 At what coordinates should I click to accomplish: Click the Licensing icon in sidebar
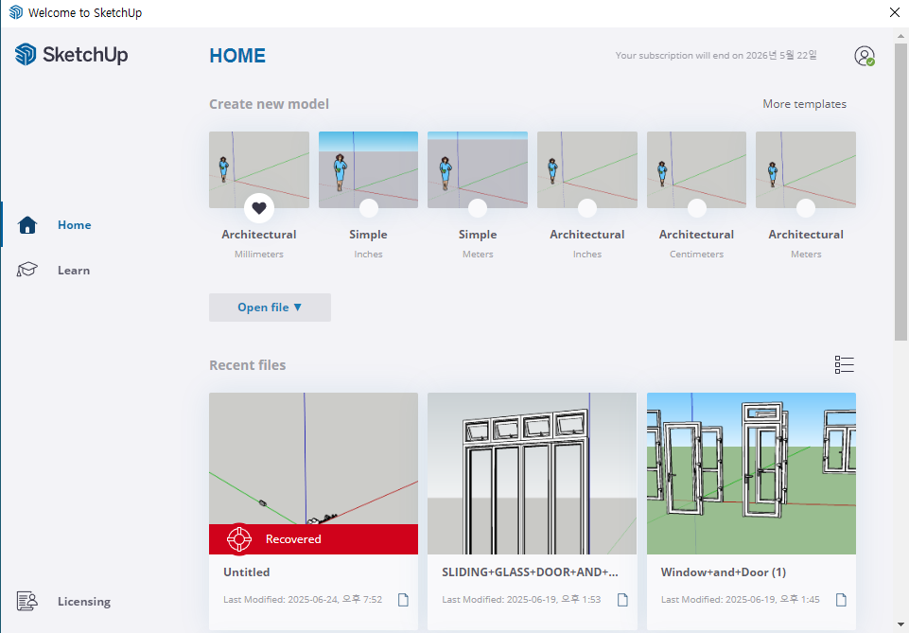pyautogui.click(x=26, y=601)
